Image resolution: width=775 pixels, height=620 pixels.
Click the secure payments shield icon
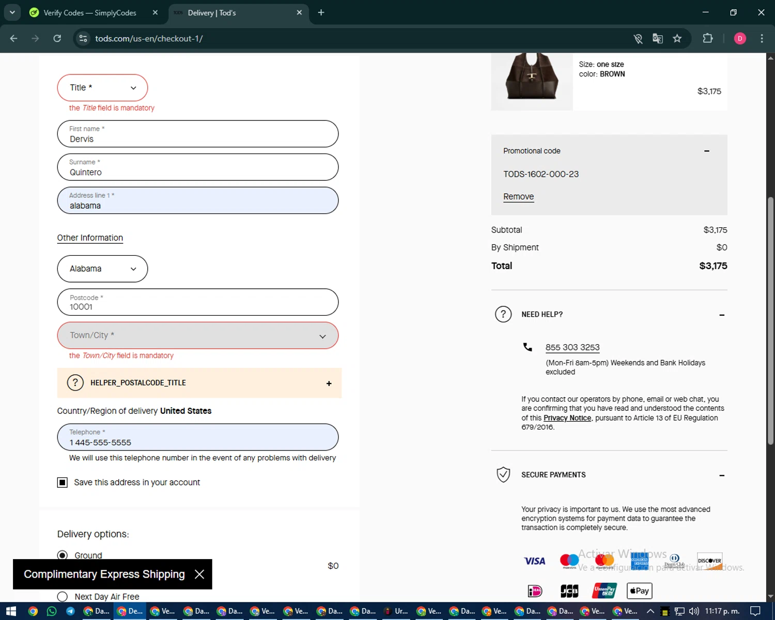503,474
